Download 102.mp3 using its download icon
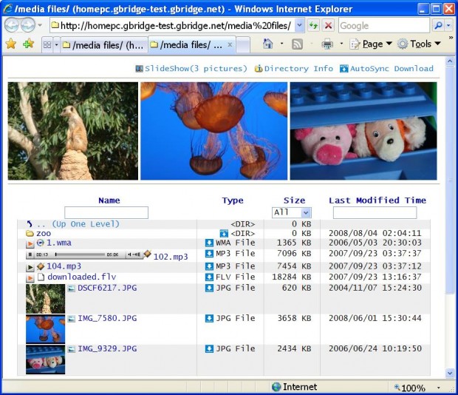 209,254
